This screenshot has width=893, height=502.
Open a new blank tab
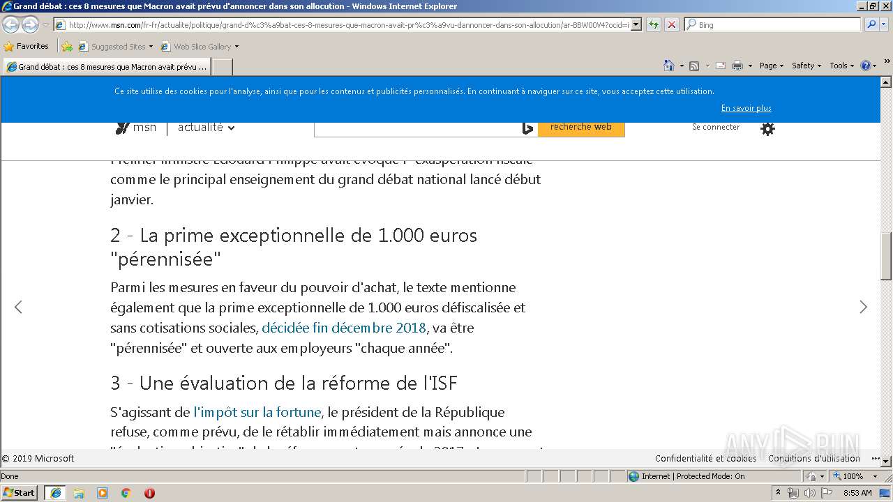point(222,67)
